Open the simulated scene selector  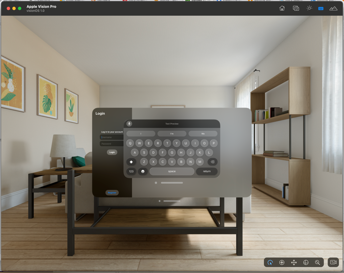click(x=333, y=8)
